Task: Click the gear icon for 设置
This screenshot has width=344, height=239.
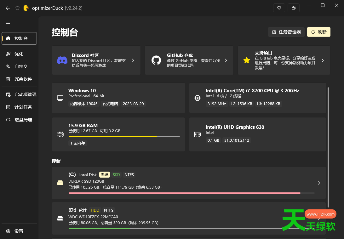Action: [x=8, y=231]
